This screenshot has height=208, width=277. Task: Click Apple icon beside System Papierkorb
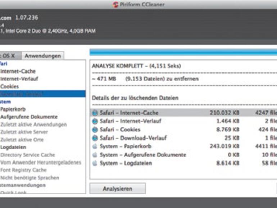(x=95, y=146)
